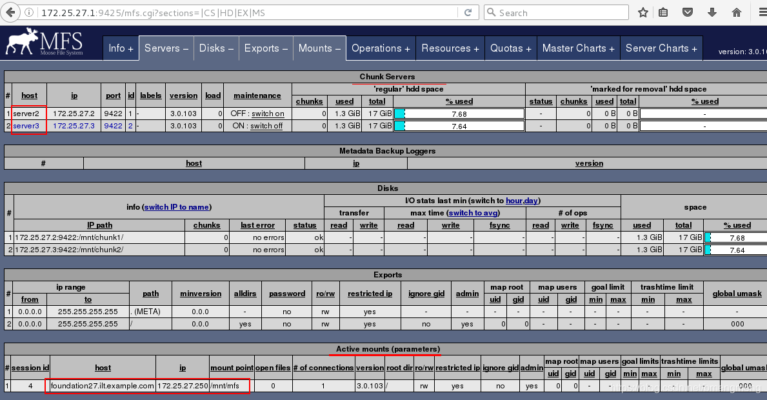Image resolution: width=767 pixels, height=400 pixels.
Task: Sort disks by IP path header
Action: coord(100,225)
